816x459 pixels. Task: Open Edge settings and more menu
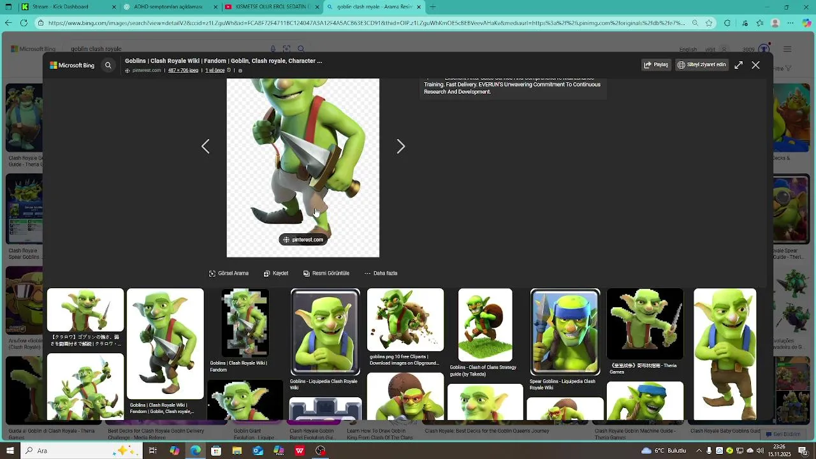point(791,23)
